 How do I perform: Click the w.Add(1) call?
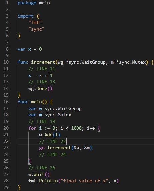(50, 135)
